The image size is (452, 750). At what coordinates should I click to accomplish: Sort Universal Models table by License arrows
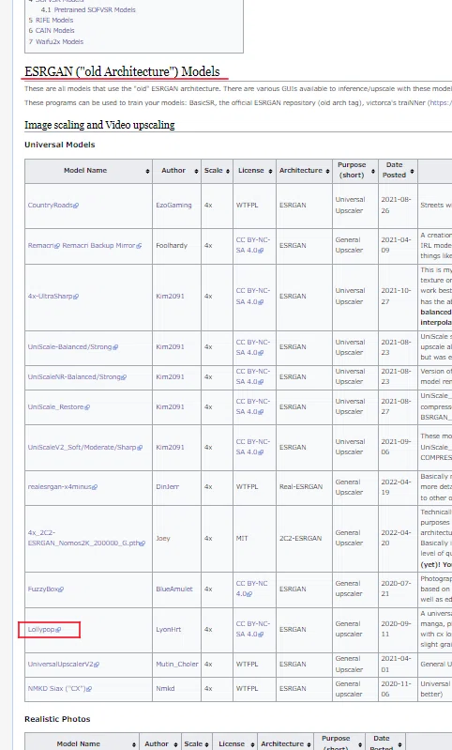[270, 171]
